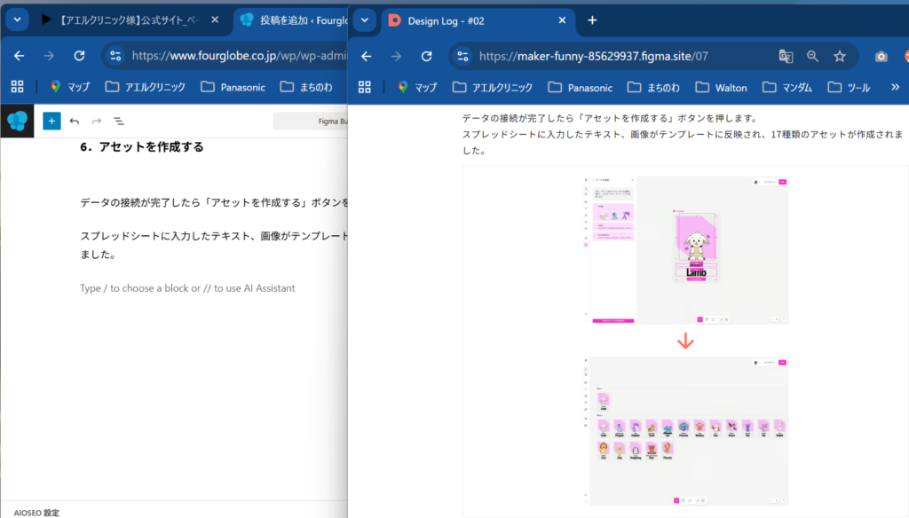Switch to the アエルクリニック様 公式サイト tab
Screen dimensions: 909x518
(124, 20)
